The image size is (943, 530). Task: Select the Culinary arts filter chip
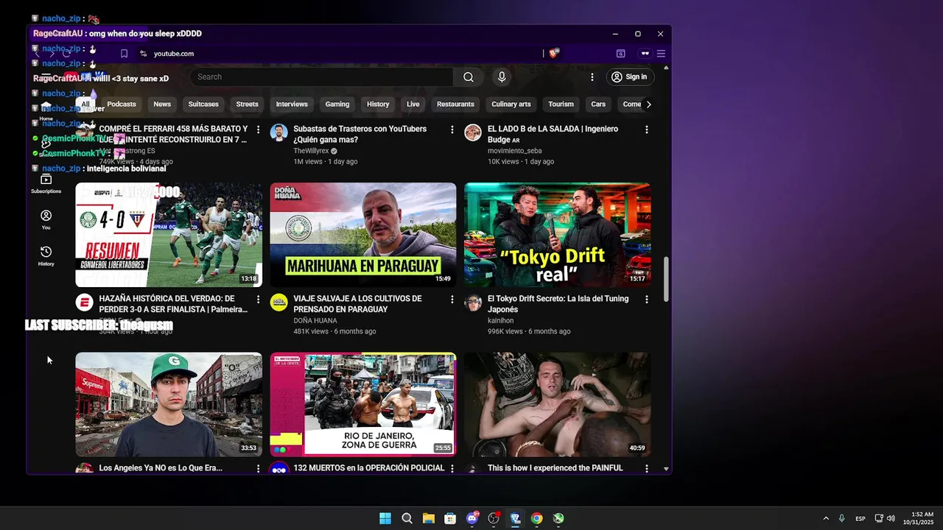coord(511,104)
